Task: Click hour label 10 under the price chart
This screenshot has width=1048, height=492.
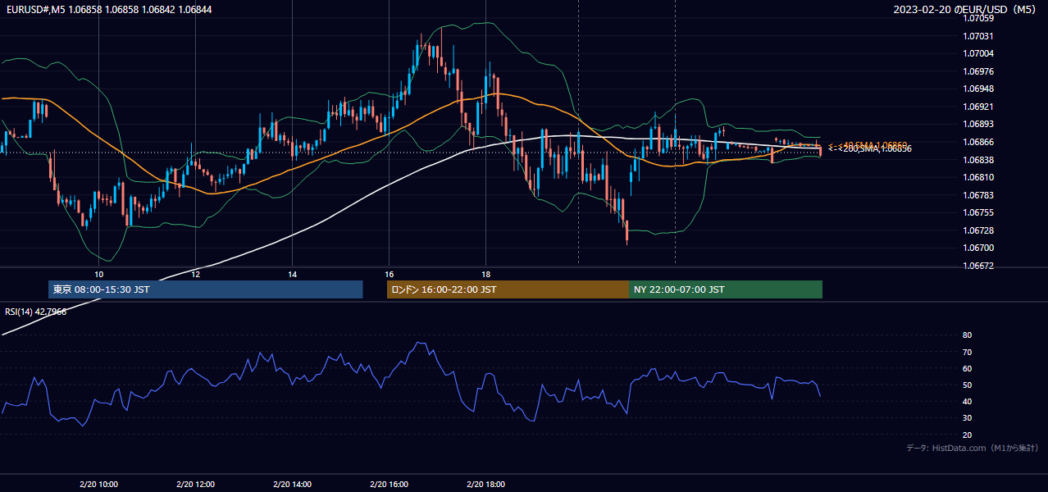Action: pos(98,274)
